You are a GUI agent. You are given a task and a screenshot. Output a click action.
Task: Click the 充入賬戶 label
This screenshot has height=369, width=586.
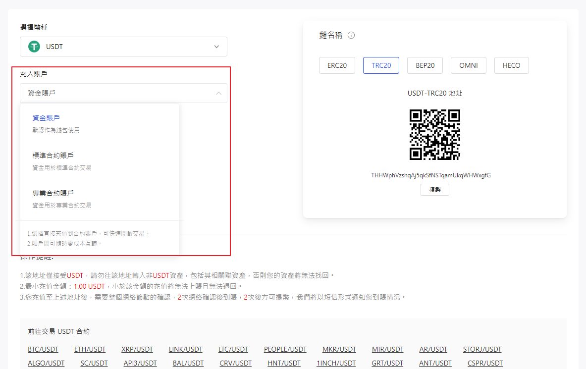pyautogui.click(x=34, y=74)
